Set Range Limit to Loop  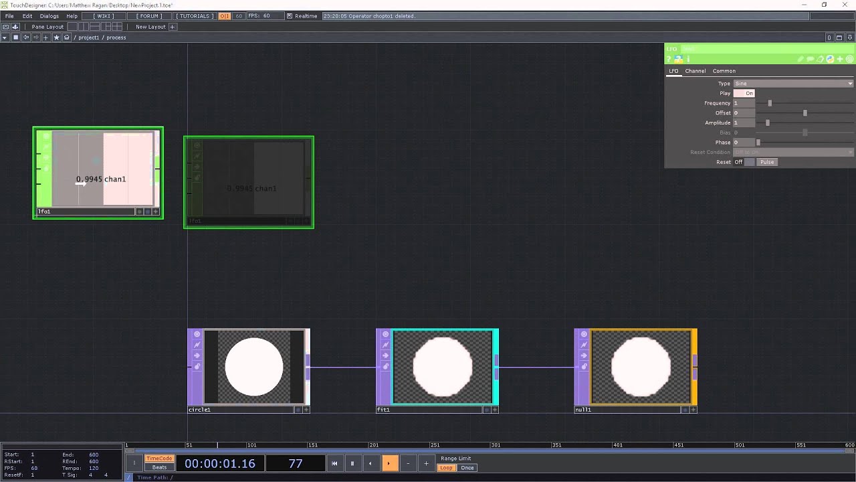446,468
